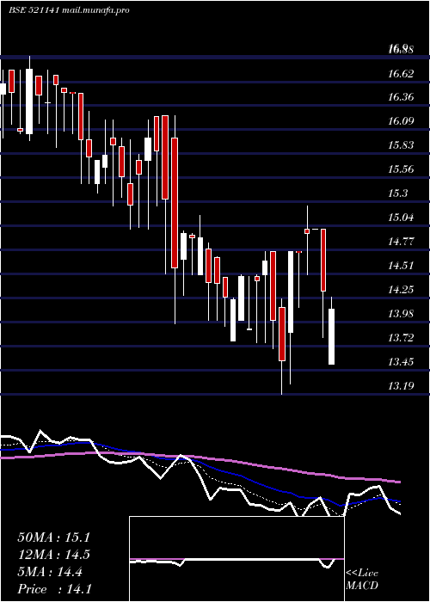Click the 15.3 price axis label
This screenshot has height=602, width=430.
click(x=397, y=193)
